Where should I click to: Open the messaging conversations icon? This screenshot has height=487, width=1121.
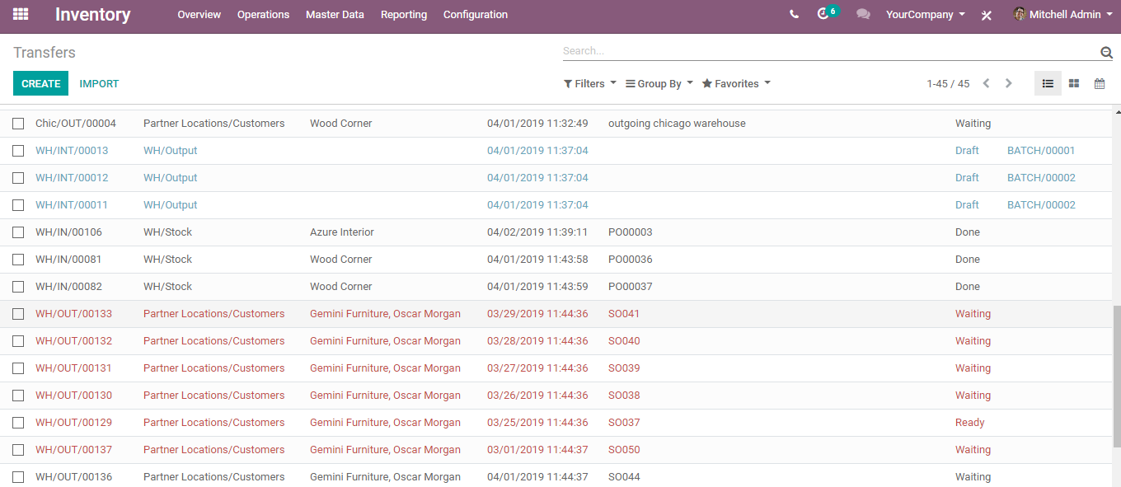click(863, 14)
